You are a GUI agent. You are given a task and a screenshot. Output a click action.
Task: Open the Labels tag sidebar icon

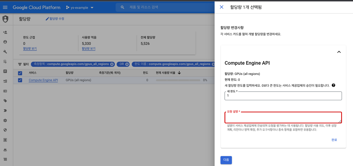coord(5,101)
